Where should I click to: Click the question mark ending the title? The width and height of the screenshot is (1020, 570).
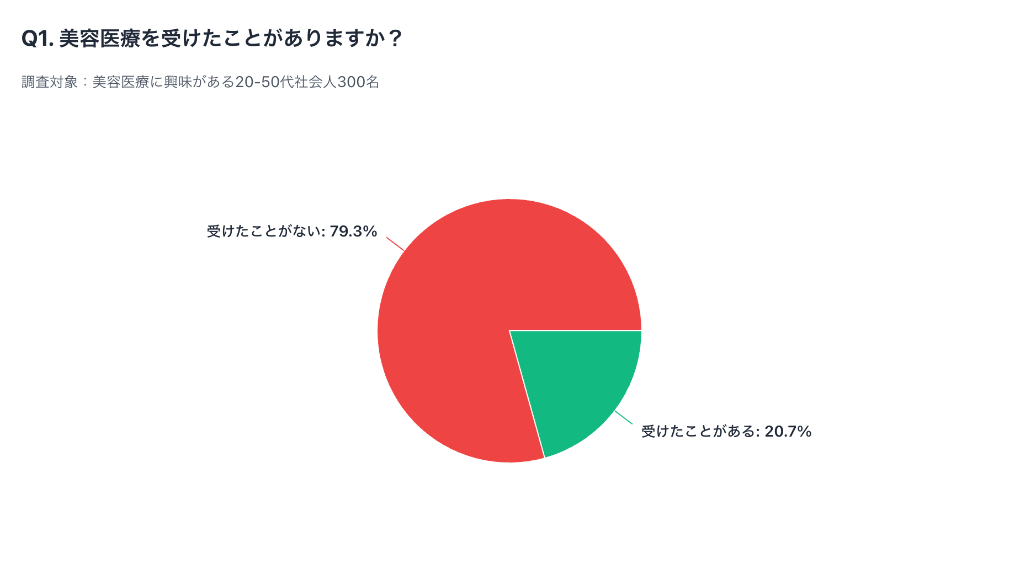[395, 39]
